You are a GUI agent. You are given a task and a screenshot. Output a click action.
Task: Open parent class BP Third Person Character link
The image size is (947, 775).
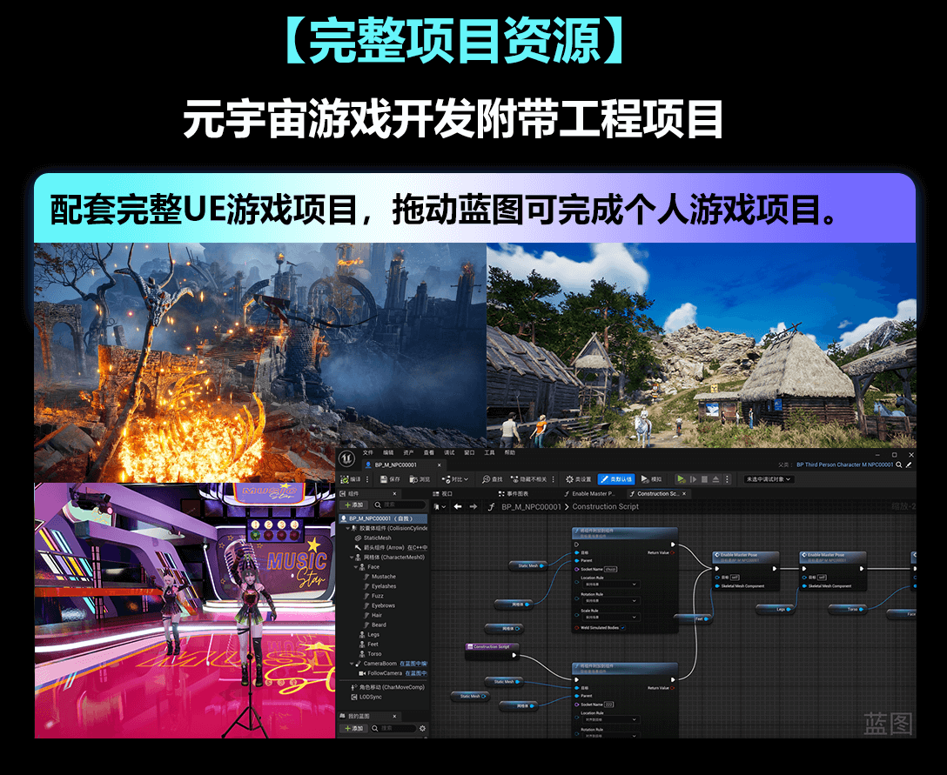[844, 464]
